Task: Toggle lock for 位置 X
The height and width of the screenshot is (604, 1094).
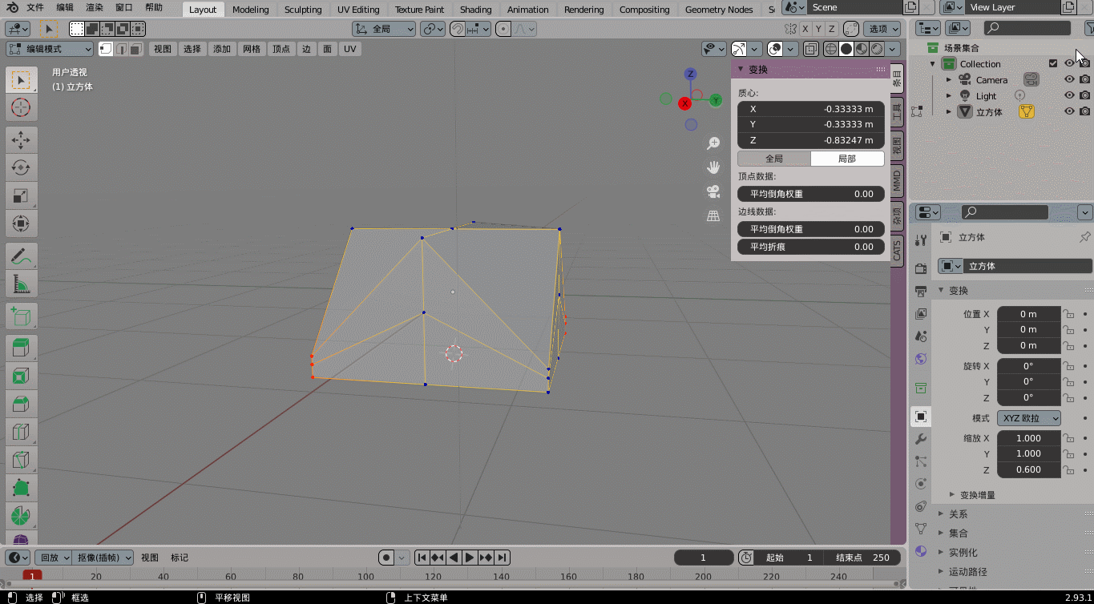Action: (1068, 314)
